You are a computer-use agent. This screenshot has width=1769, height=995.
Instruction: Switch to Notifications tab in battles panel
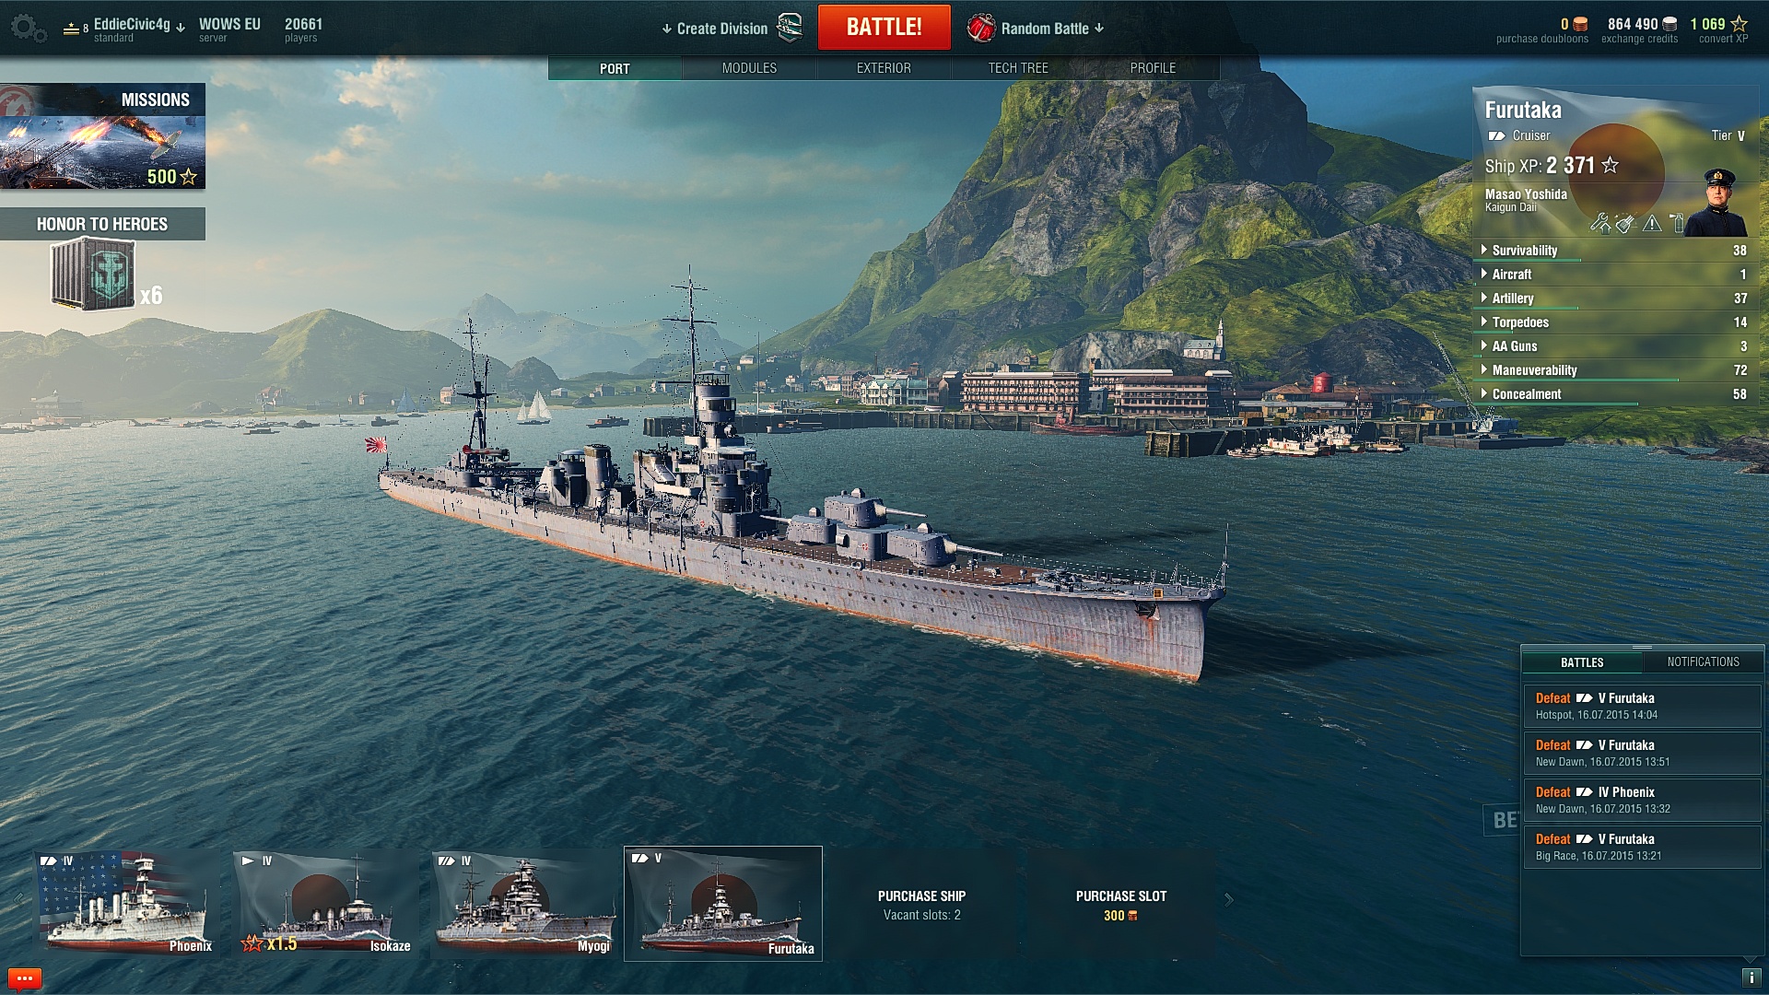coord(1703,662)
